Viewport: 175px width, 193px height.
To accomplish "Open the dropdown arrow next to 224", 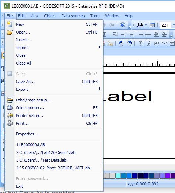I will [174, 25].
